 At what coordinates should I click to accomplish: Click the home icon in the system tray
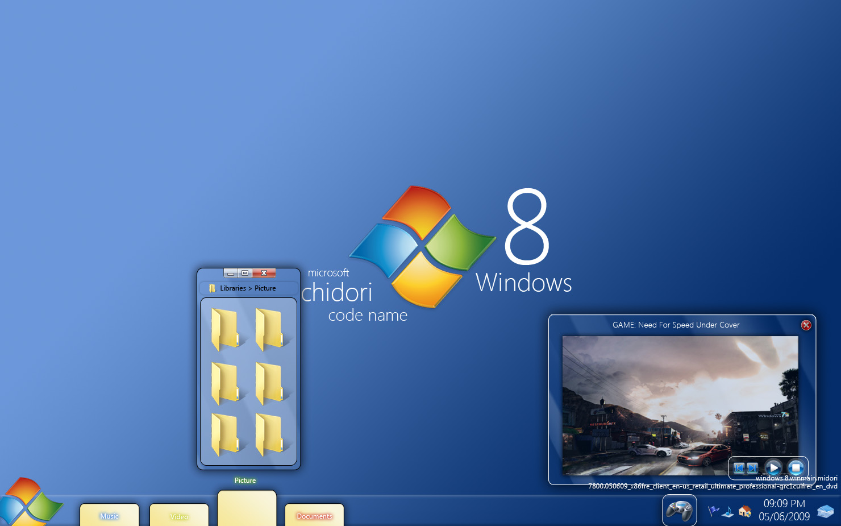pos(744,511)
